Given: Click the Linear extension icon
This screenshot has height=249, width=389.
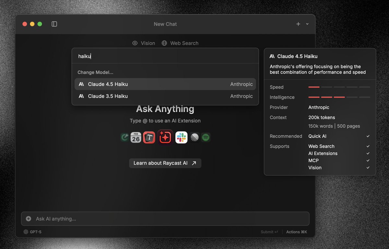Looking at the screenshot, I should click(194, 138).
